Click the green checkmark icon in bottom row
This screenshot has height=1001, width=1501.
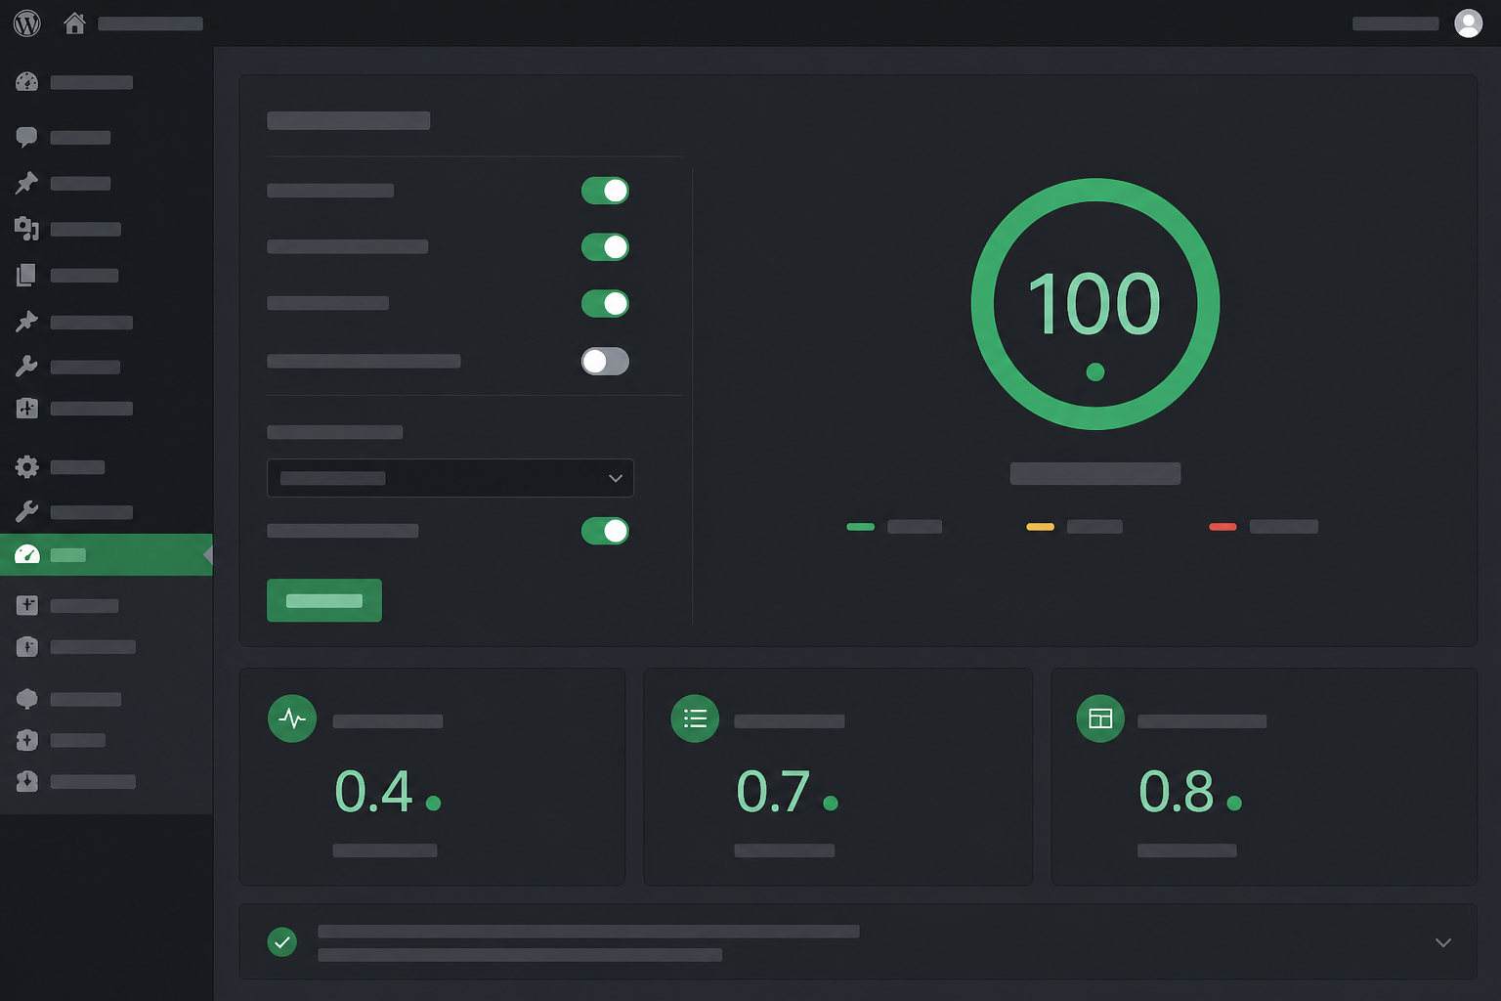(x=282, y=942)
